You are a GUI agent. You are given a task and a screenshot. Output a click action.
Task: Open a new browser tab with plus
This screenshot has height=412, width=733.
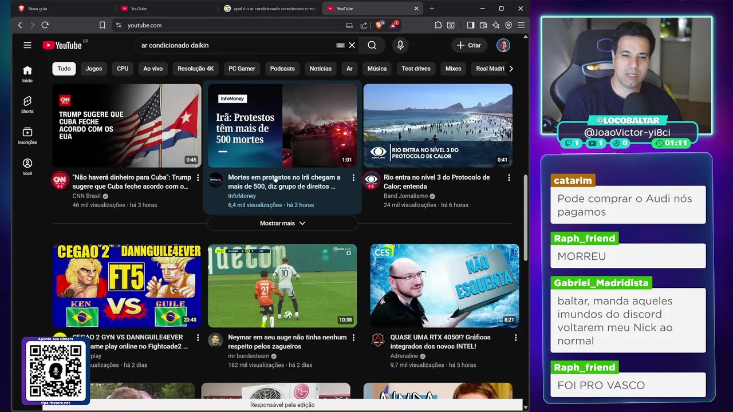click(432, 9)
